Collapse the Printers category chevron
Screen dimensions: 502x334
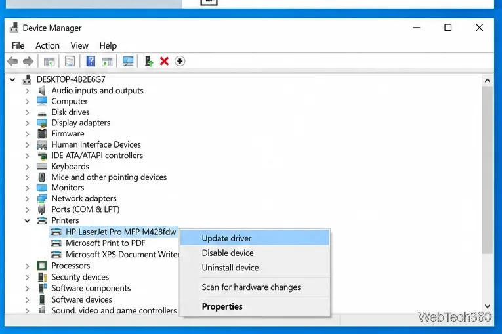tap(27, 220)
